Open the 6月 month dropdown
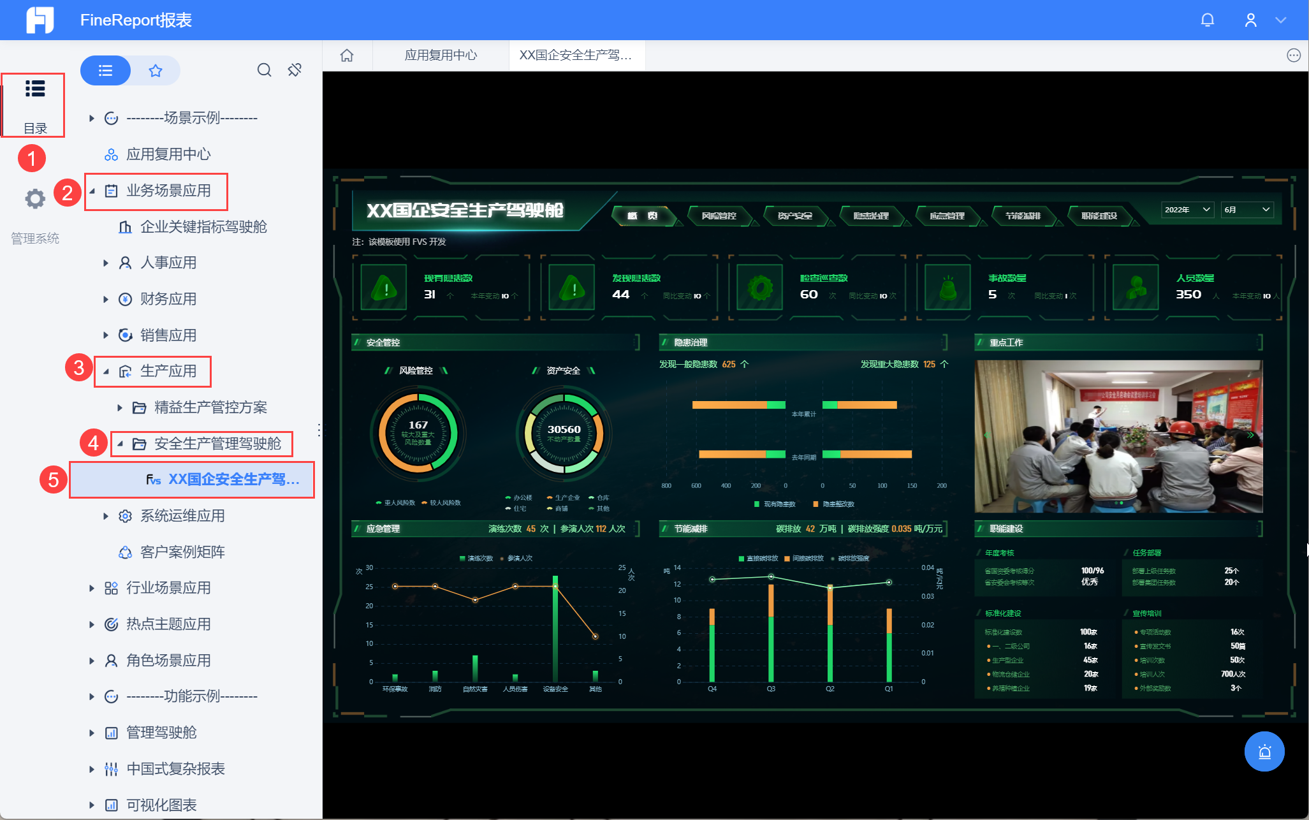The image size is (1309, 820). tap(1247, 210)
